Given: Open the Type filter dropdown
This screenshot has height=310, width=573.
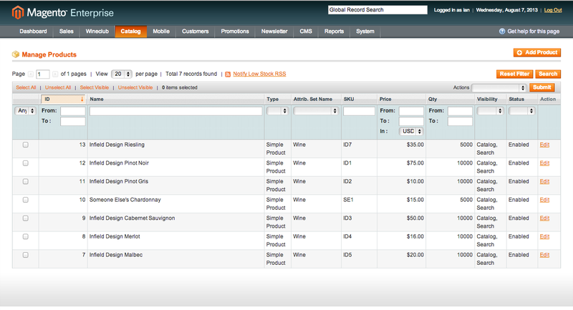Looking at the screenshot, I should [277, 111].
